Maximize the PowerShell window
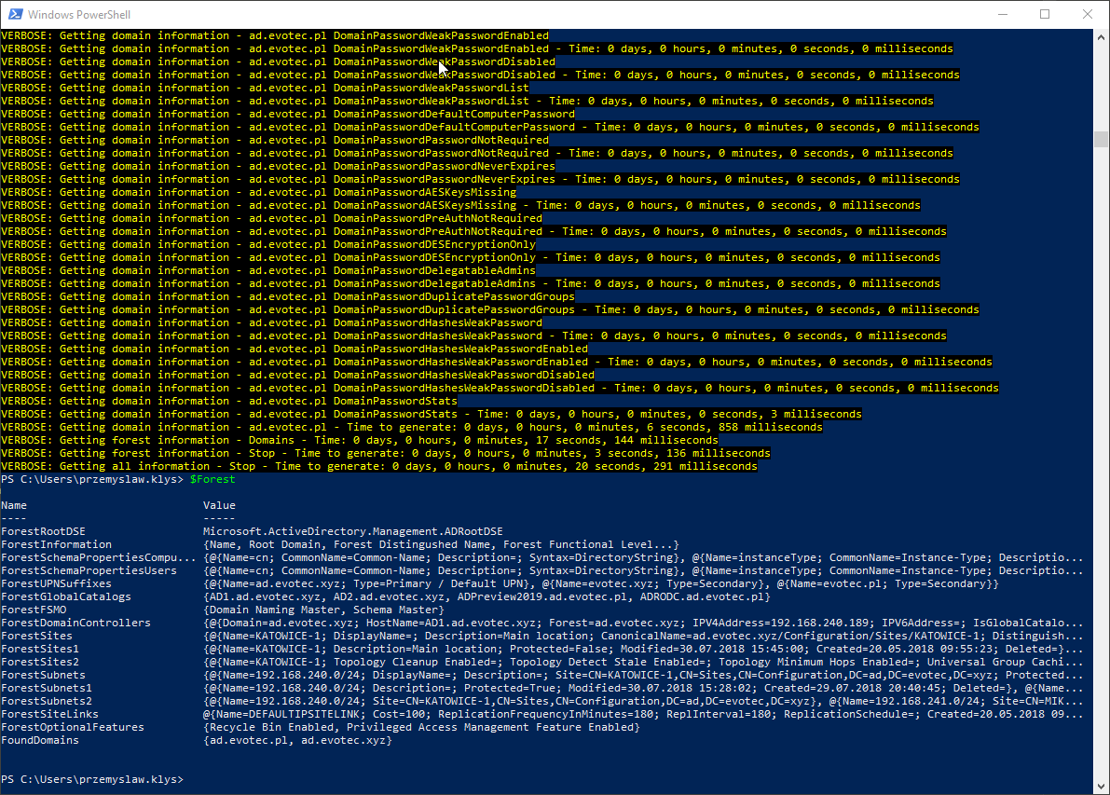 click(1045, 14)
